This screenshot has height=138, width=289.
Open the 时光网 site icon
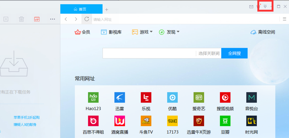point(251,121)
